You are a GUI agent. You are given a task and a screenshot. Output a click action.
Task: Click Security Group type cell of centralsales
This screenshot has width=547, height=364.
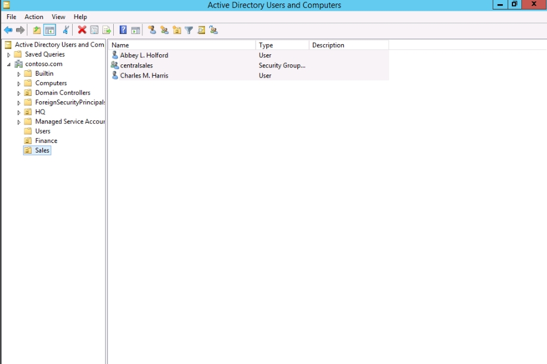(282, 65)
